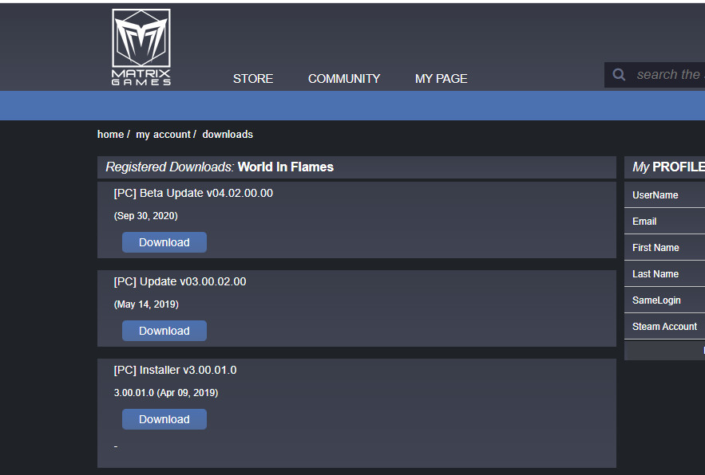Select the [PC] Beta Update v04.02.00.00 title
Screen dimensions: 705x475
[x=193, y=193]
